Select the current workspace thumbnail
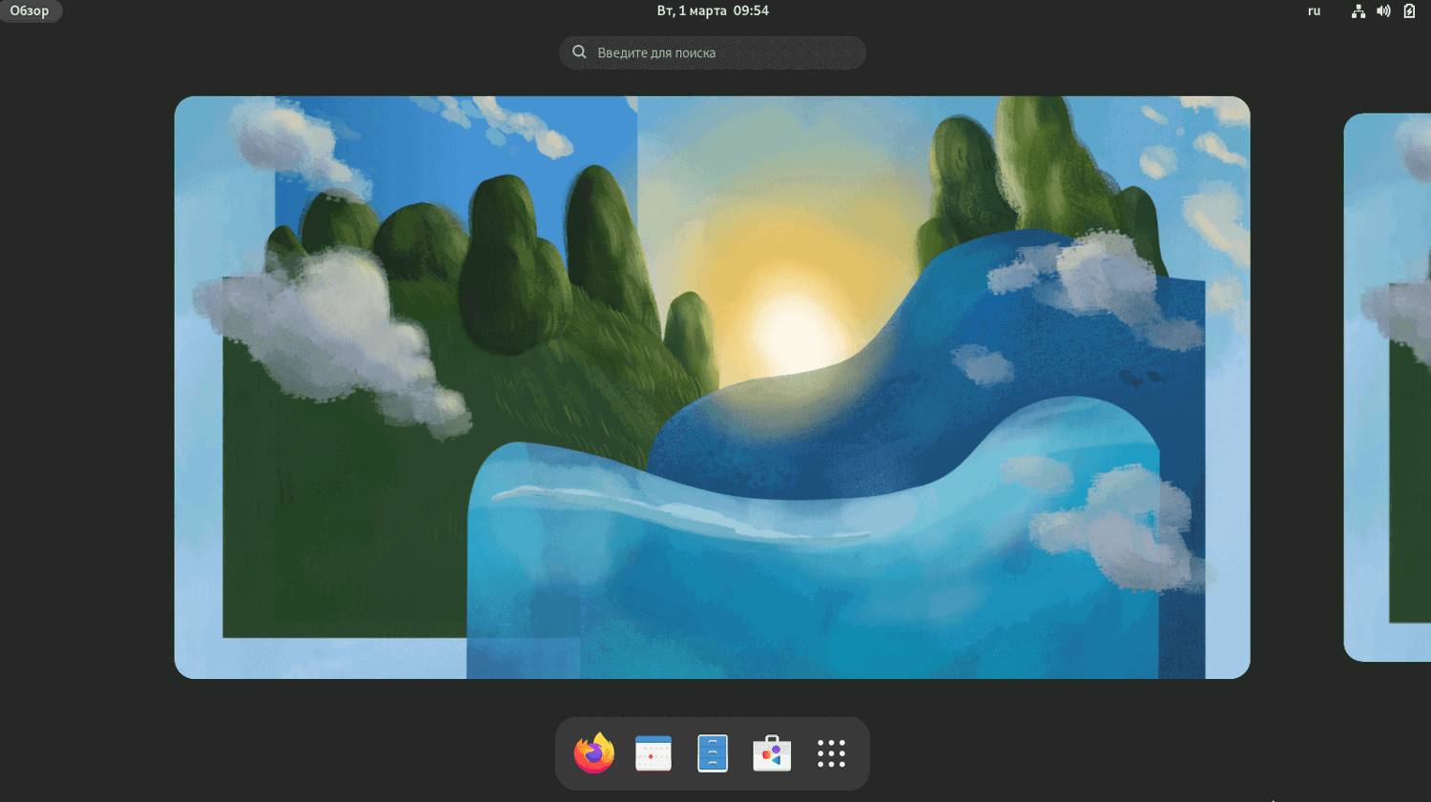 [712, 387]
